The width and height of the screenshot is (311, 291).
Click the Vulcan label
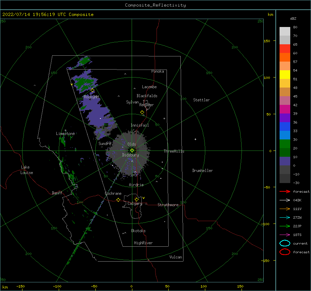pyautogui.click(x=176, y=257)
